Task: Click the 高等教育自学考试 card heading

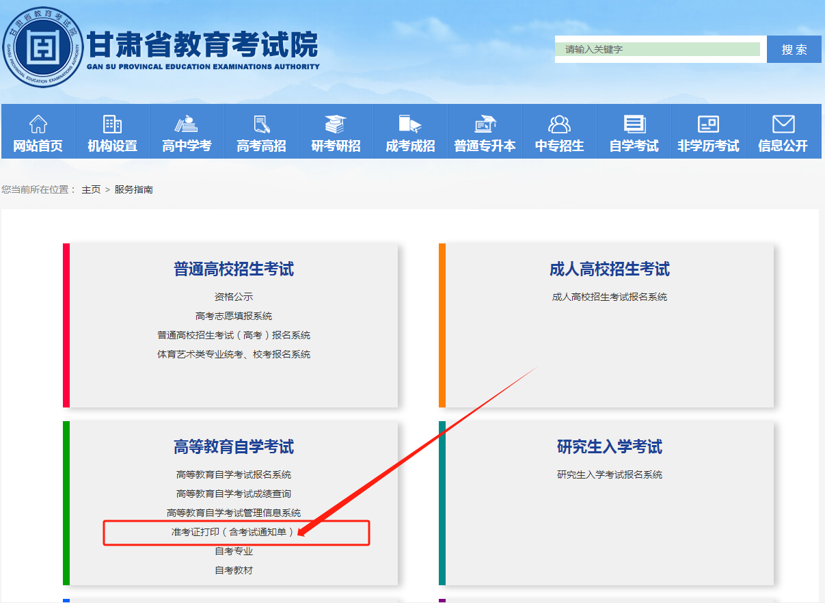Action: point(234,447)
